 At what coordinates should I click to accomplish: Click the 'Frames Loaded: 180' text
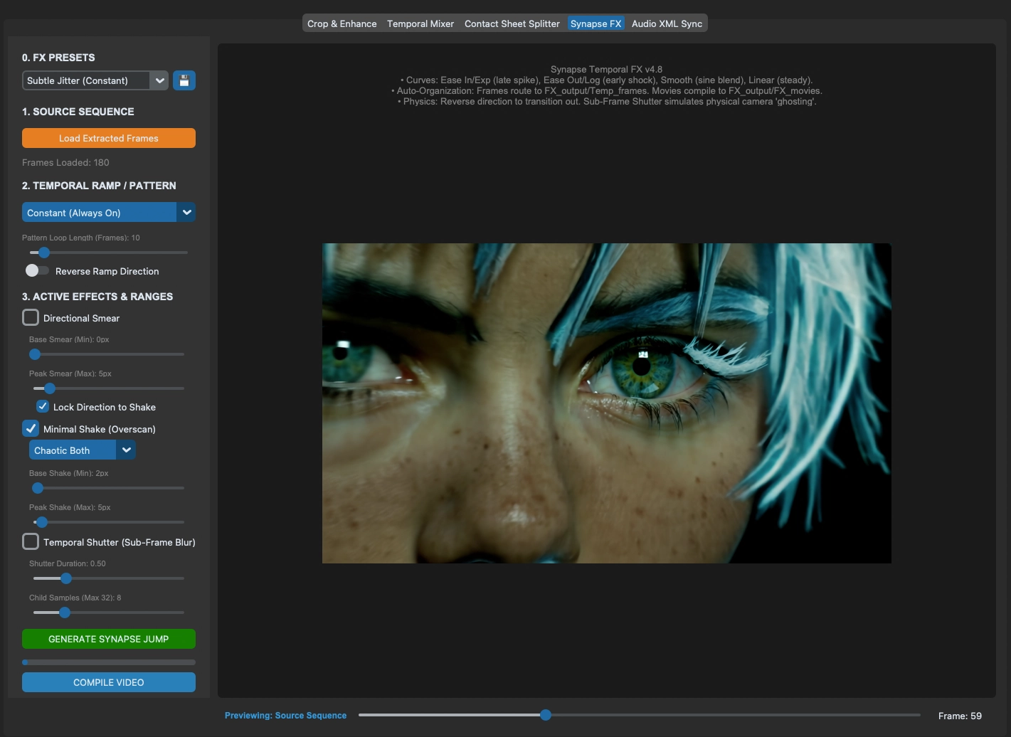tap(65, 162)
